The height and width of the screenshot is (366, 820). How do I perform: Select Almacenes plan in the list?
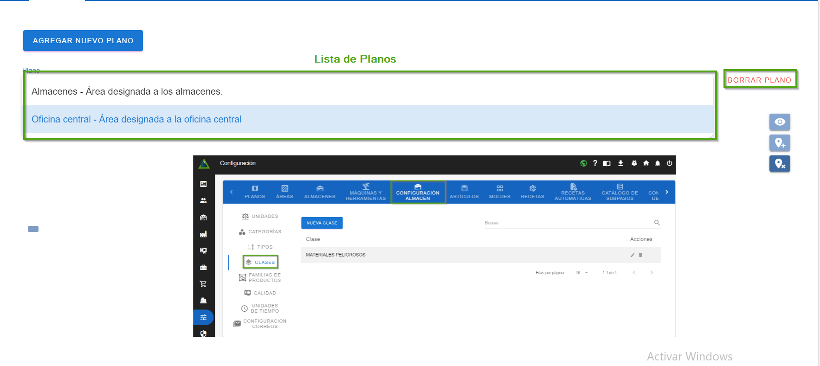coord(127,91)
